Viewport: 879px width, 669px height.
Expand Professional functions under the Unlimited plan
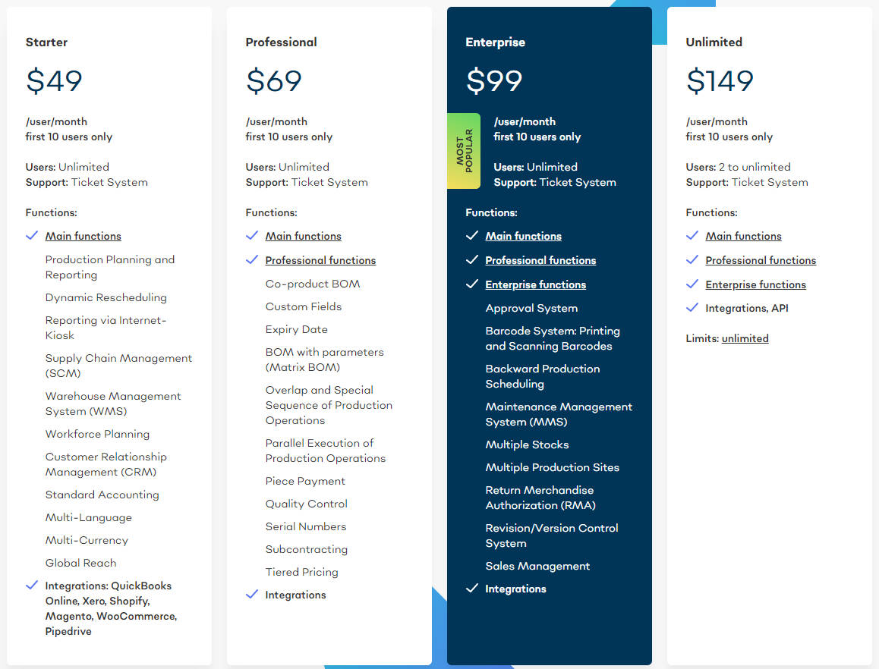(x=761, y=260)
